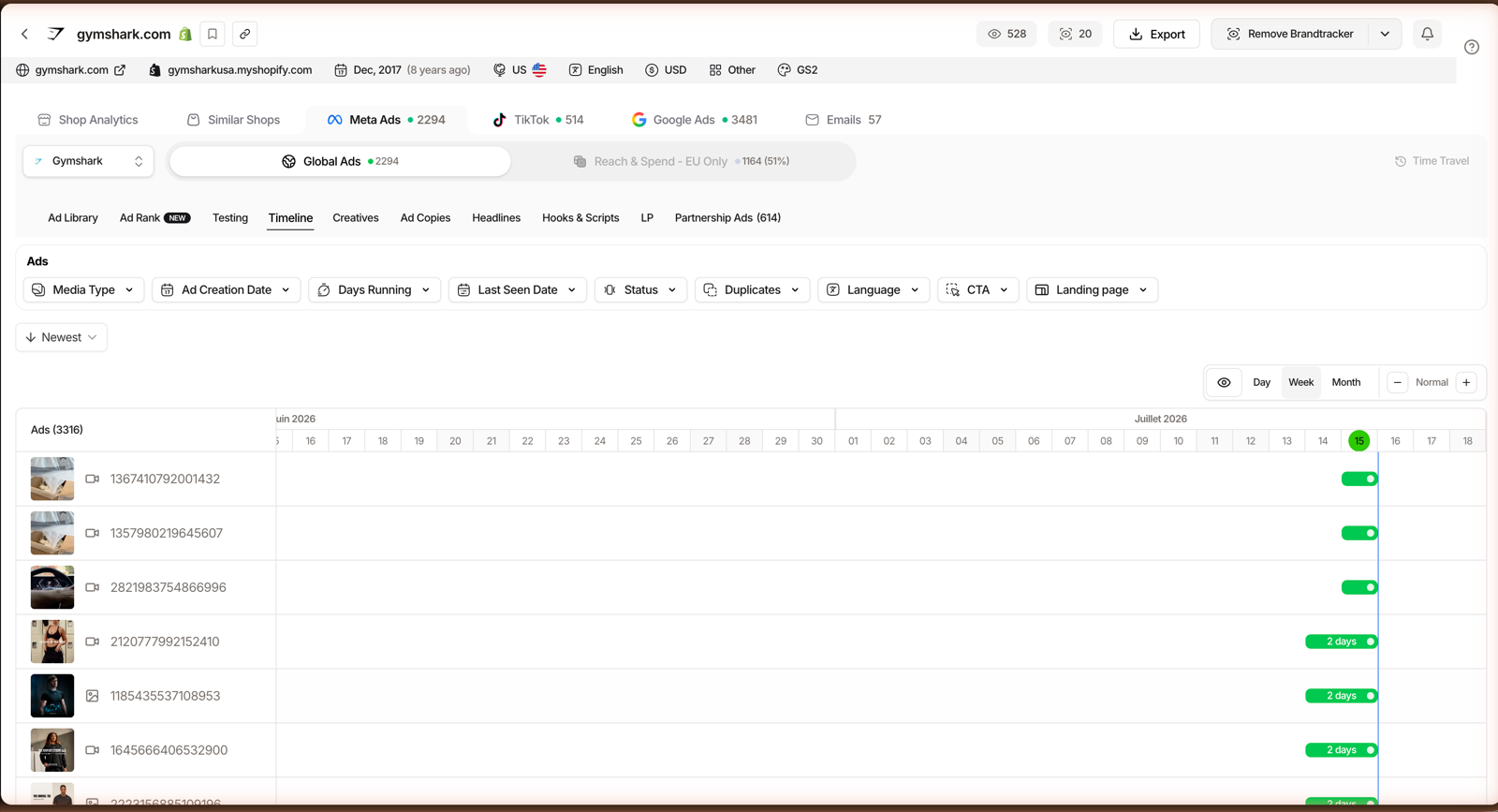This screenshot has height=812, width=1498.
Task: Open gymshark.com external link icon
Action: (120, 70)
